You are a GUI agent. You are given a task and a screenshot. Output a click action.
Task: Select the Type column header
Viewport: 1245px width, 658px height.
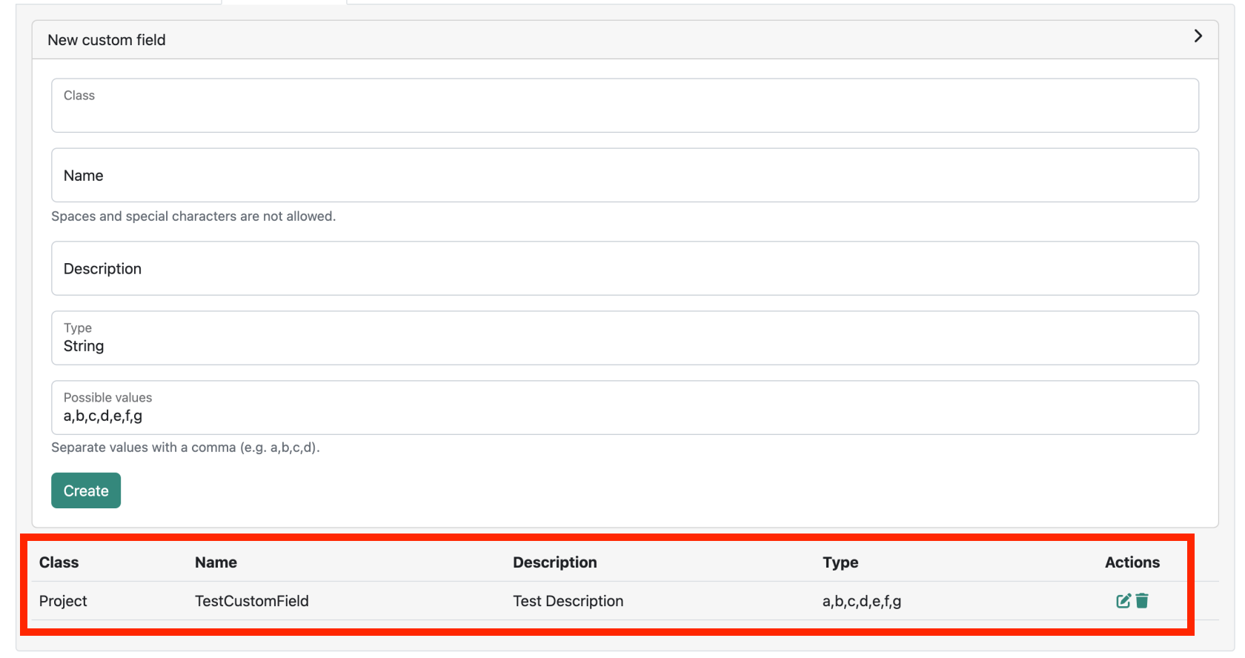point(840,562)
